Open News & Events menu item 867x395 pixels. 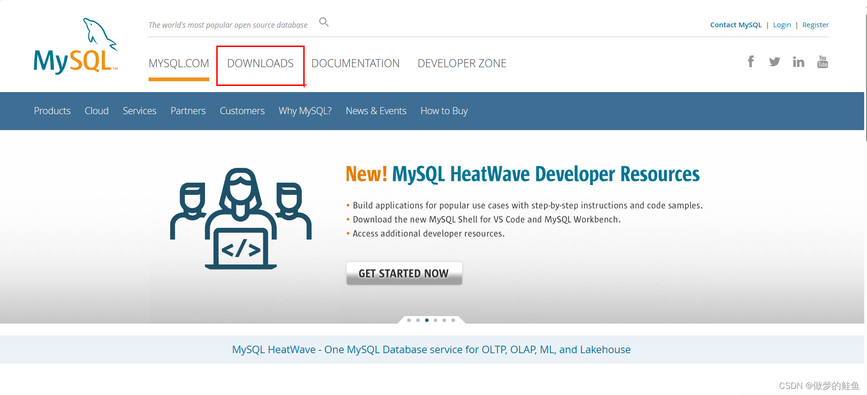tap(376, 111)
